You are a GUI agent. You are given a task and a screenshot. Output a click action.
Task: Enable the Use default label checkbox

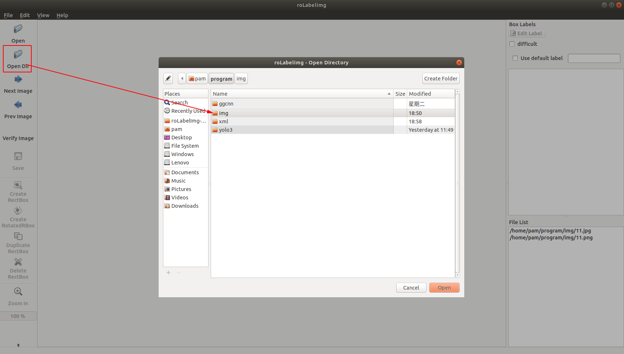(x=515, y=58)
